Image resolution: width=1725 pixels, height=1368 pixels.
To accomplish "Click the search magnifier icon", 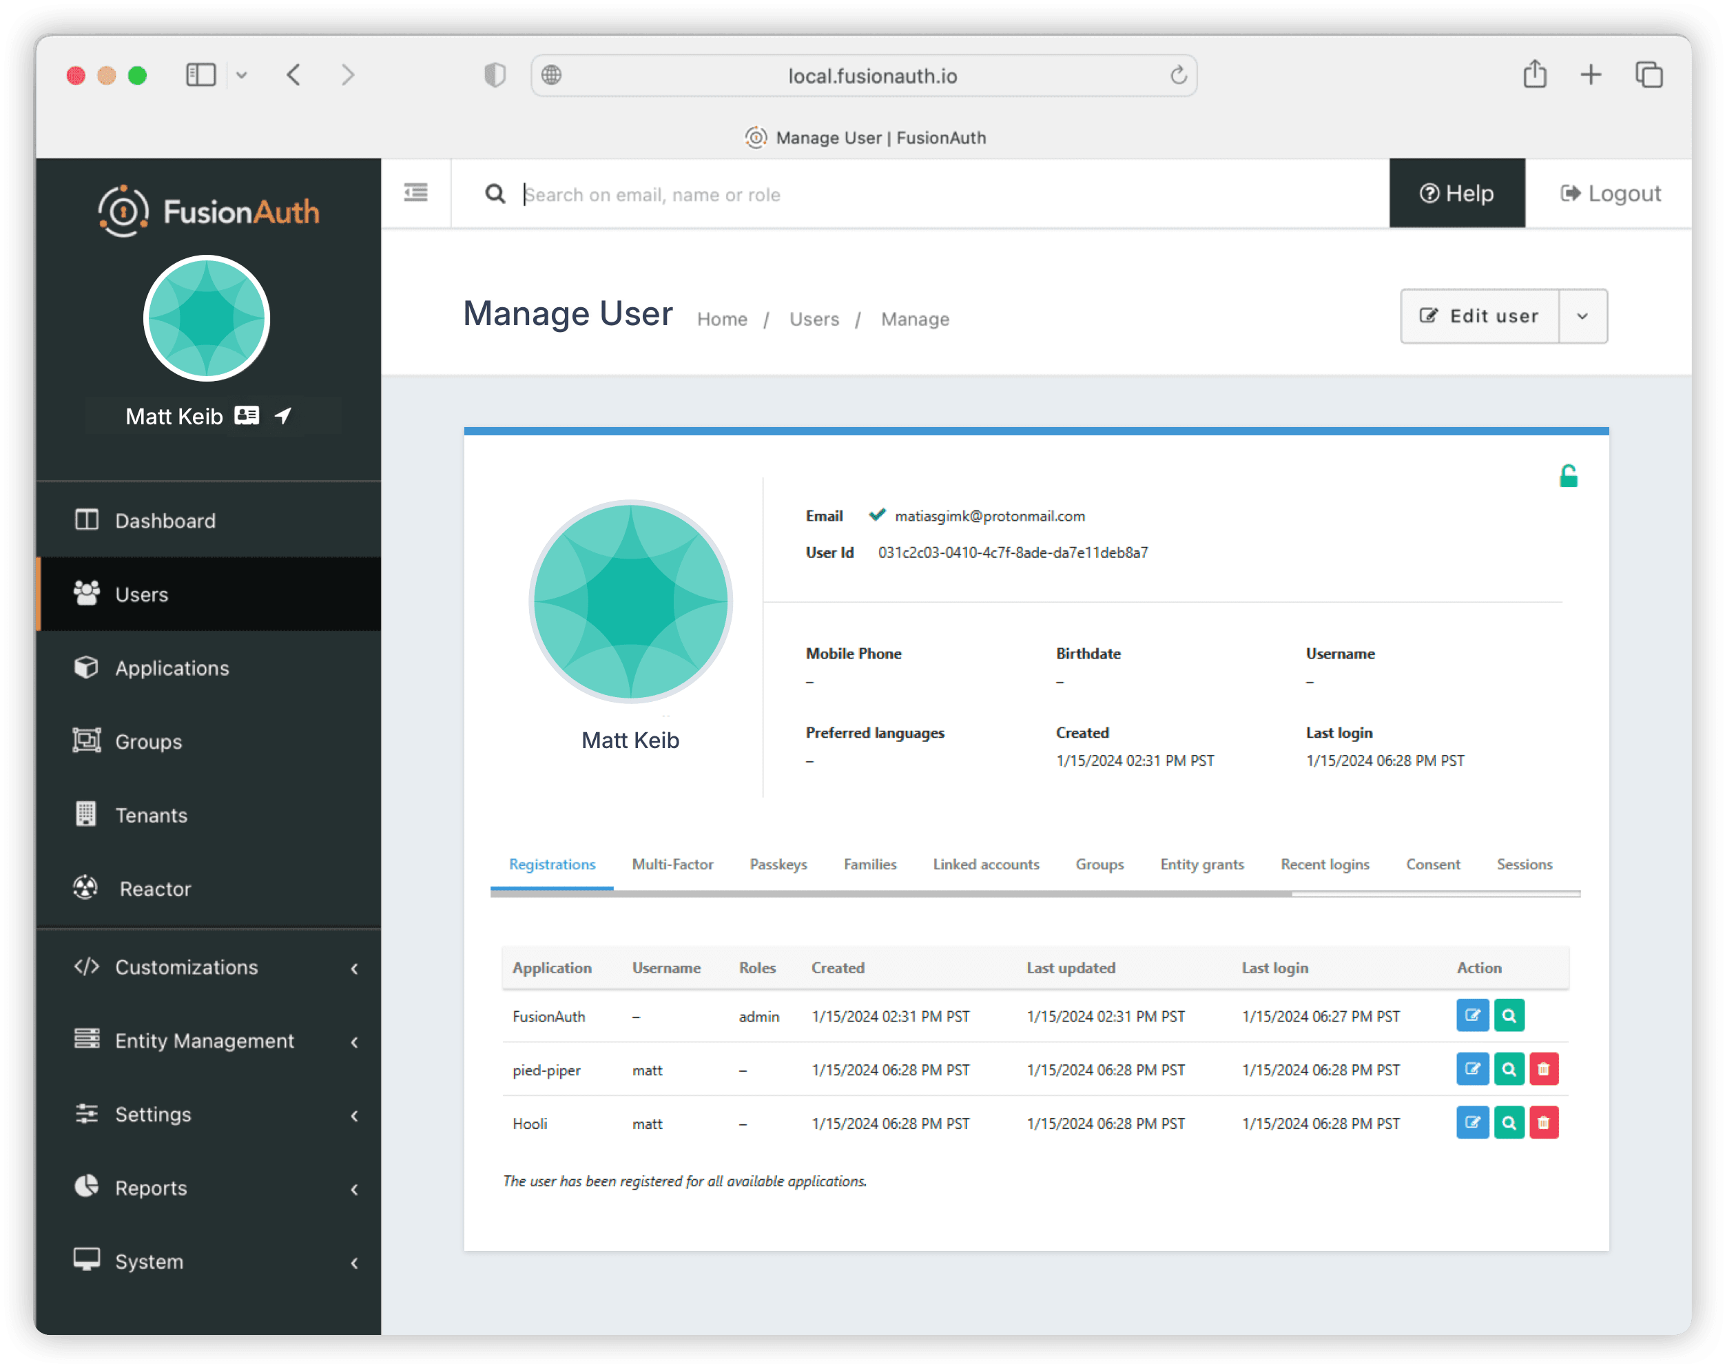I will (x=495, y=194).
